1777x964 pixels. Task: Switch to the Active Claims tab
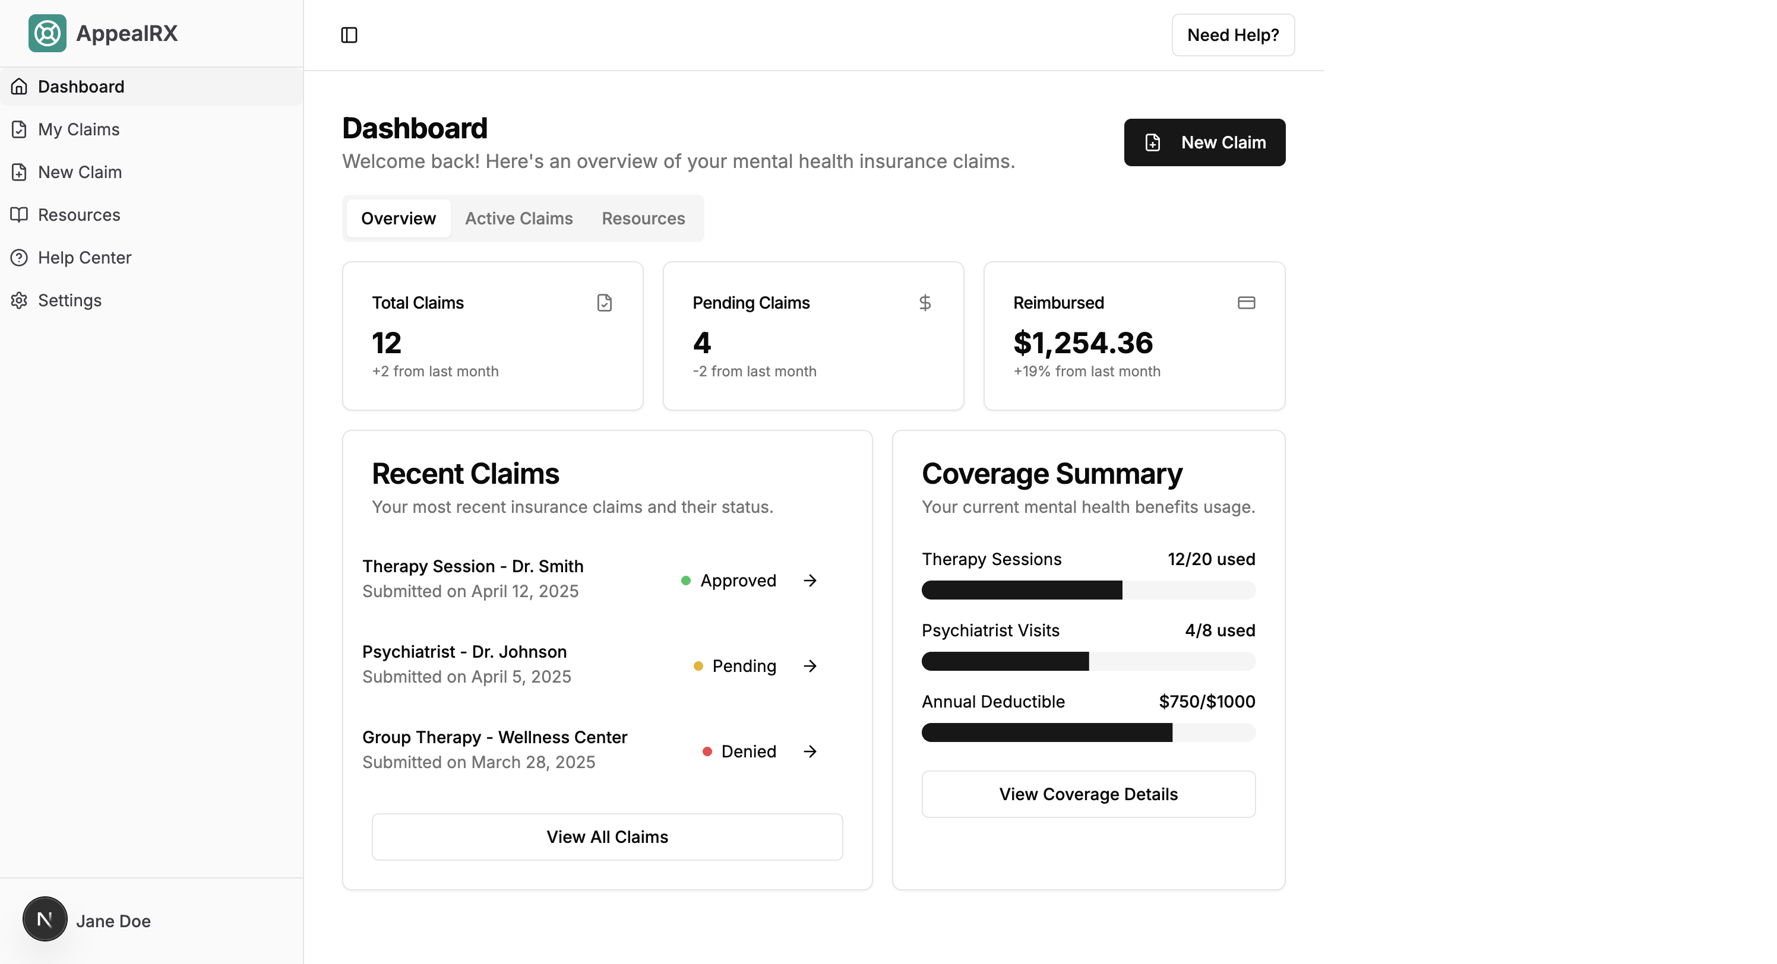(x=518, y=218)
